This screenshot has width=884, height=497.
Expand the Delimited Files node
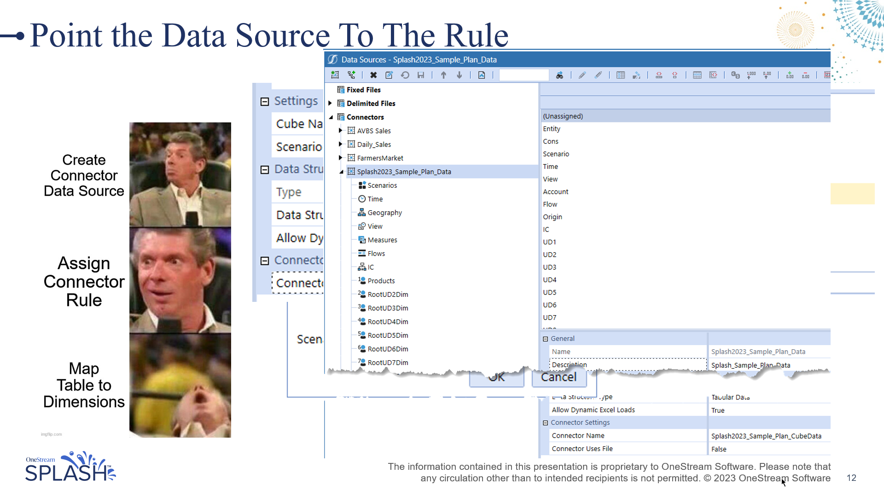330,104
